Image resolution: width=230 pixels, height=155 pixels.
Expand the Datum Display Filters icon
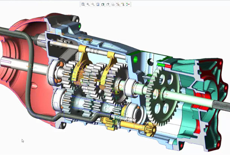pyautogui.click(x=118, y=4)
